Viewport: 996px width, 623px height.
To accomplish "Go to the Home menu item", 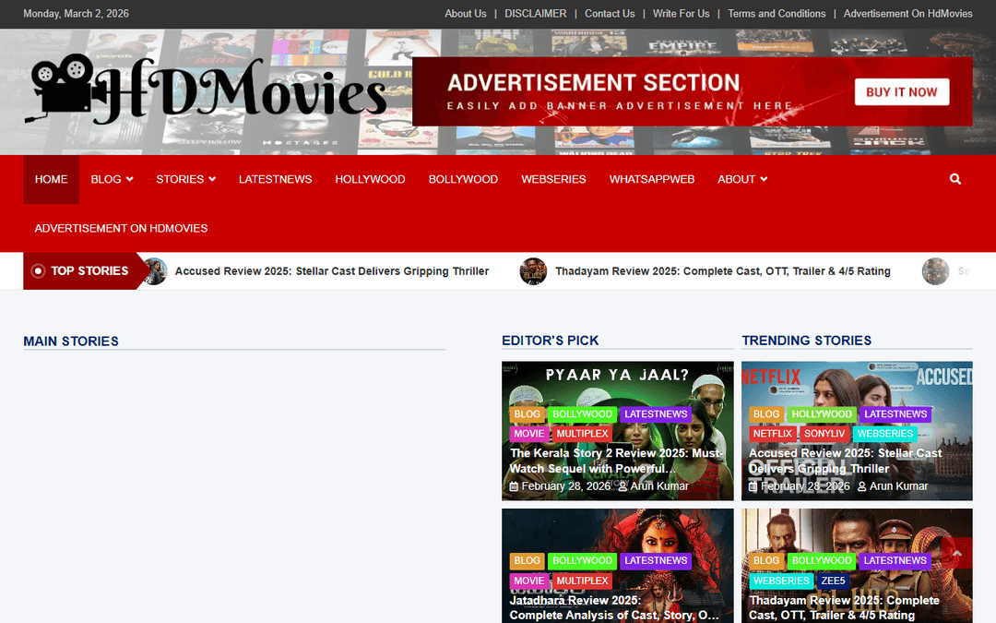I will tap(52, 179).
